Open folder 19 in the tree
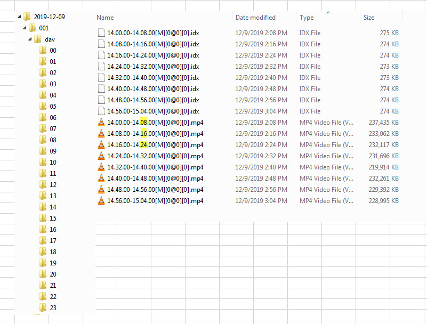427x324 pixels. click(x=53, y=263)
